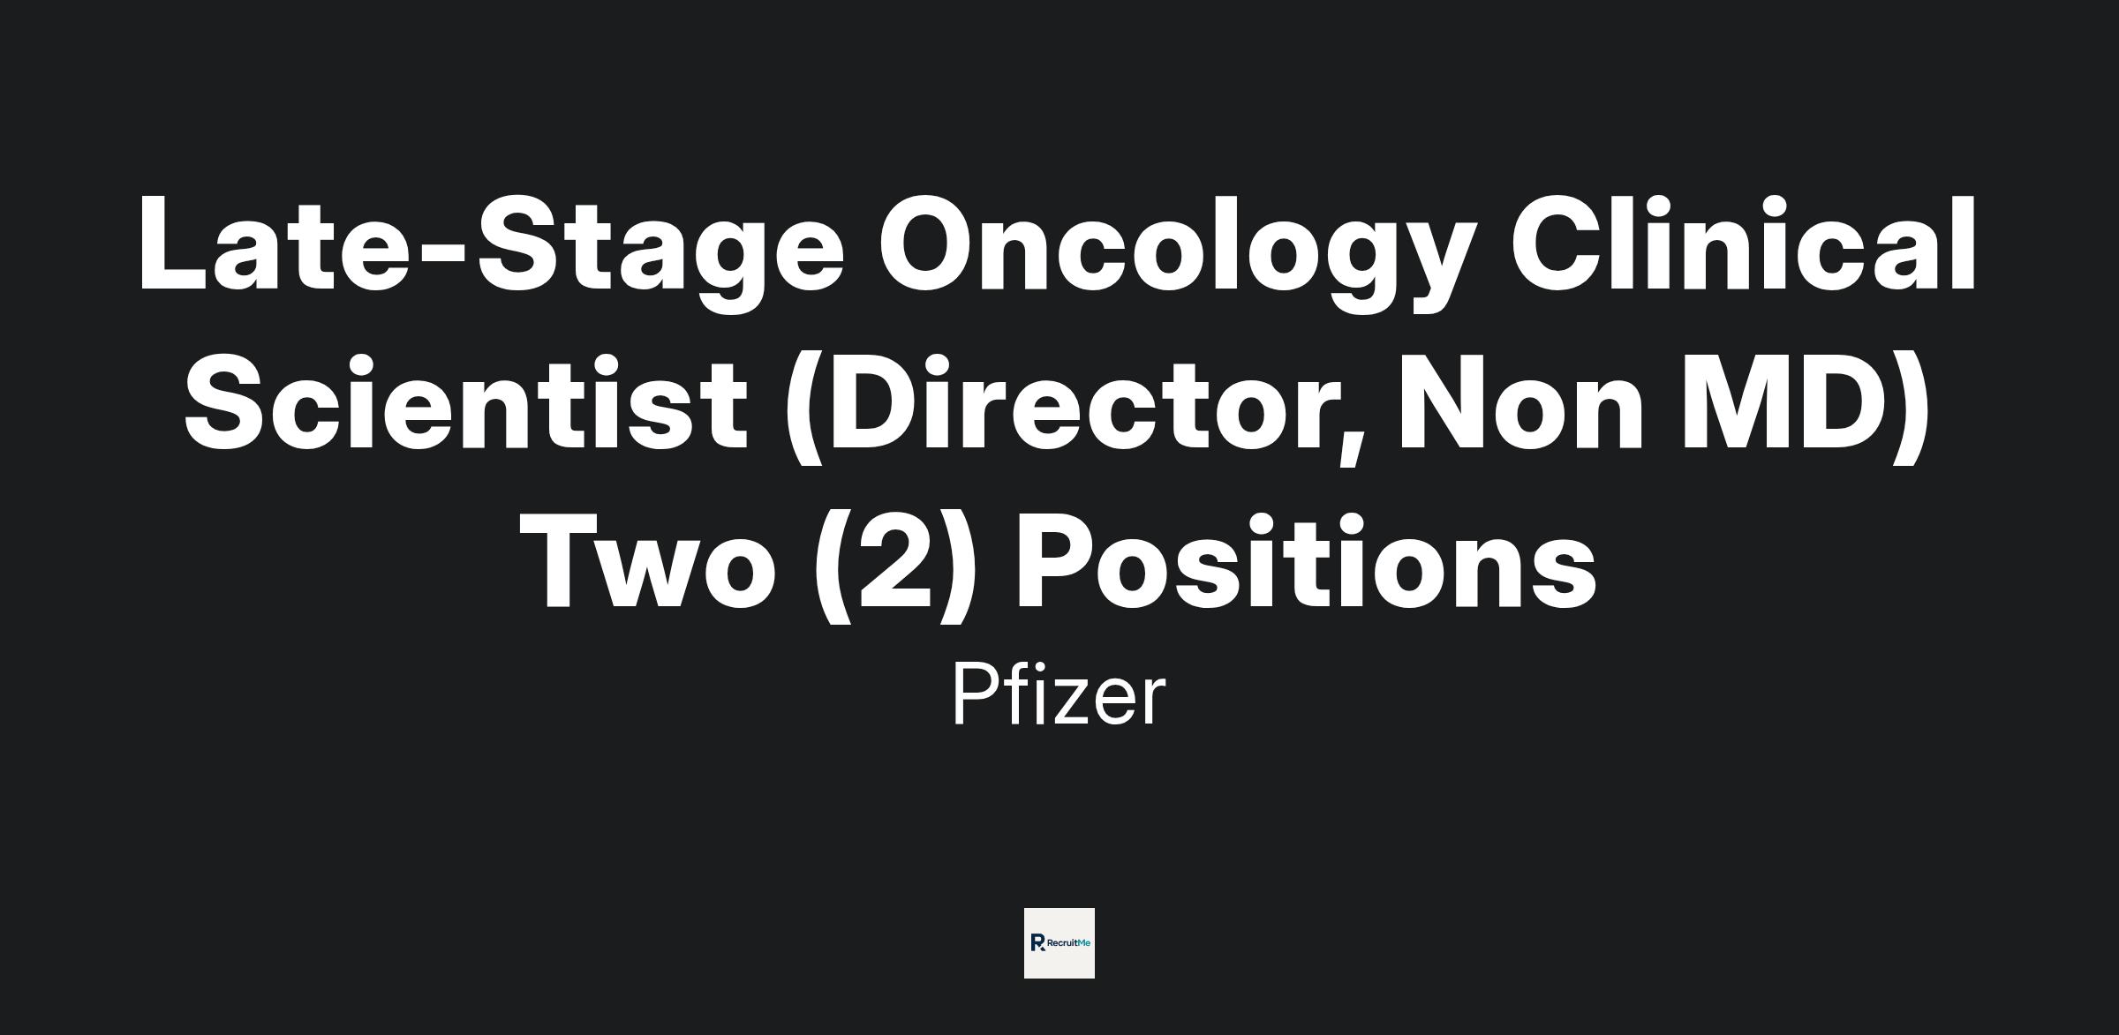Click the Pfizer company name
The image size is (2119, 1035).
coord(1059,696)
